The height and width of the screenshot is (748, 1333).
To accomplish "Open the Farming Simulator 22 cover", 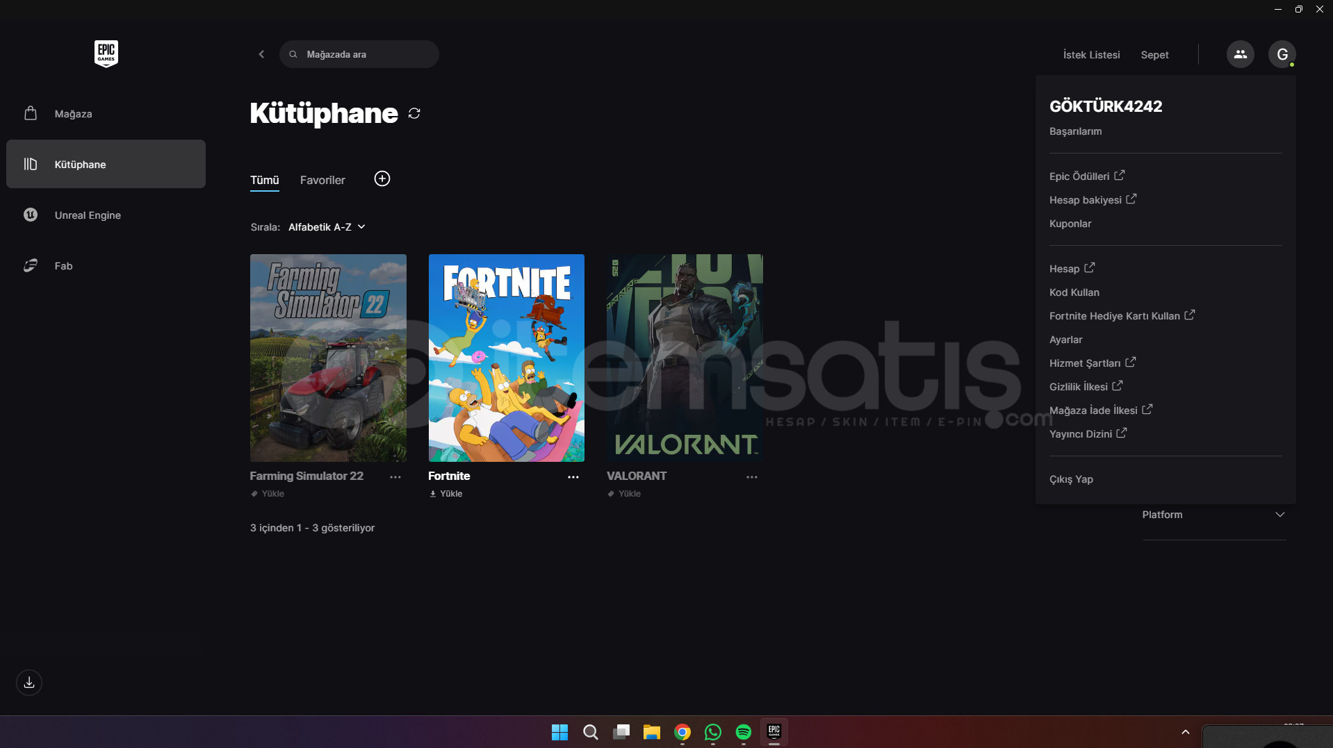I will pos(328,358).
